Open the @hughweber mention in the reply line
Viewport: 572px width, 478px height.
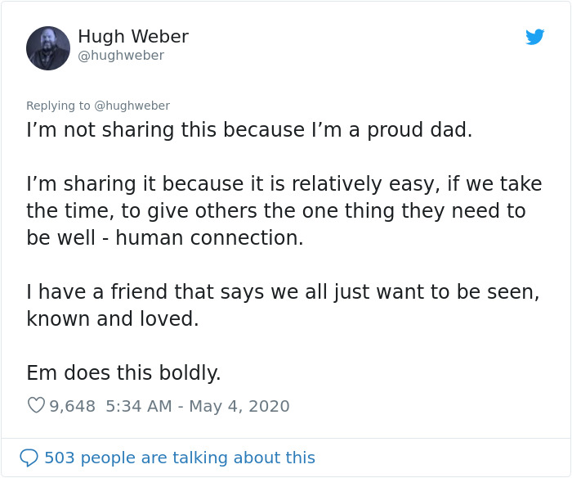click(132, 106)
